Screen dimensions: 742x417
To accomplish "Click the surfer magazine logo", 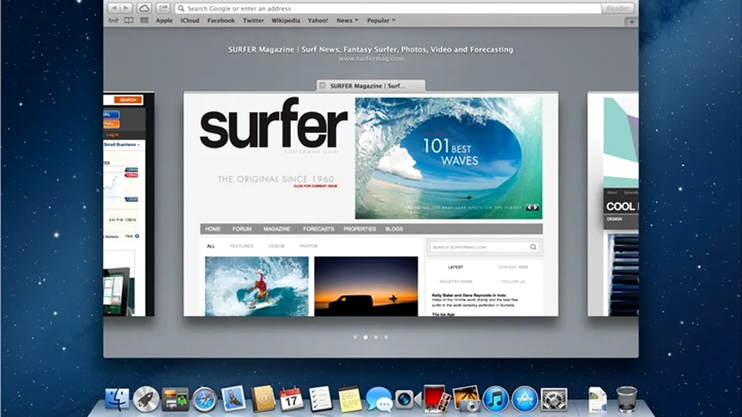I will pos(273,123).
